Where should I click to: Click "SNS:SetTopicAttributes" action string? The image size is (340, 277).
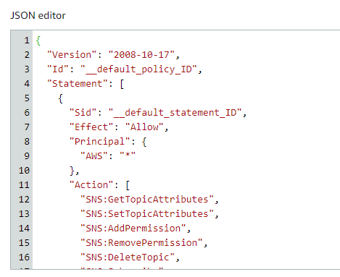point(147,214)
